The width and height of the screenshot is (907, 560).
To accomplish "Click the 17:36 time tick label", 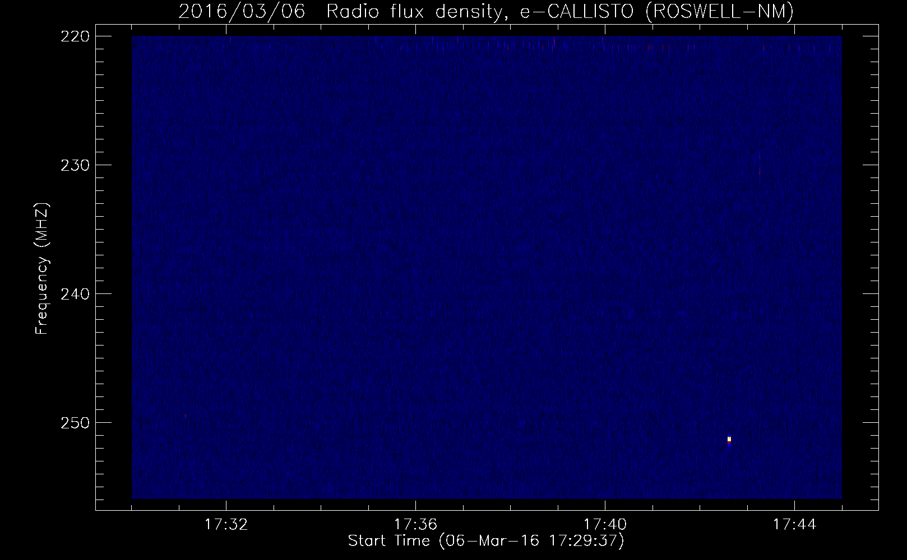I will coord(415,525).
